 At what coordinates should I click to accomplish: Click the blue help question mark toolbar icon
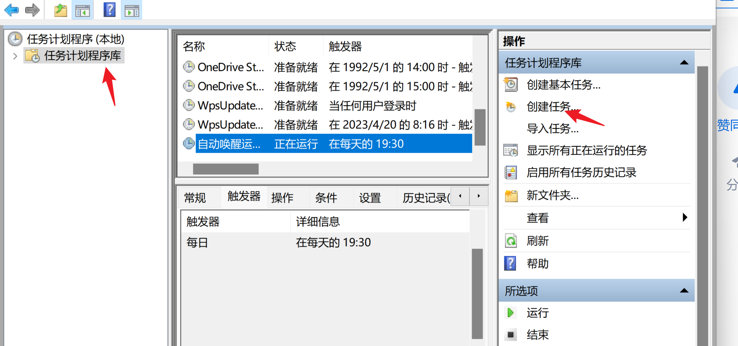click(x=109, y=10)
